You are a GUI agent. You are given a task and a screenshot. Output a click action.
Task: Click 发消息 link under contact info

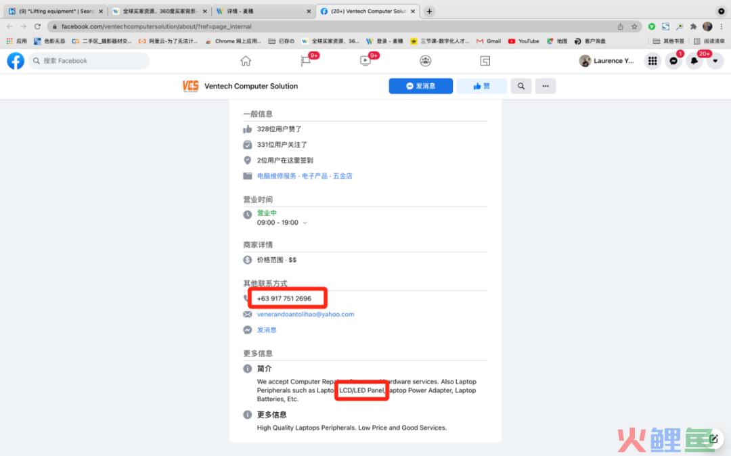[267, 329]
